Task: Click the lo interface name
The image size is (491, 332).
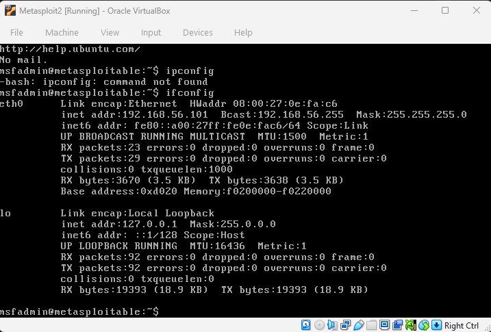Action: click(x=5, y=213)
